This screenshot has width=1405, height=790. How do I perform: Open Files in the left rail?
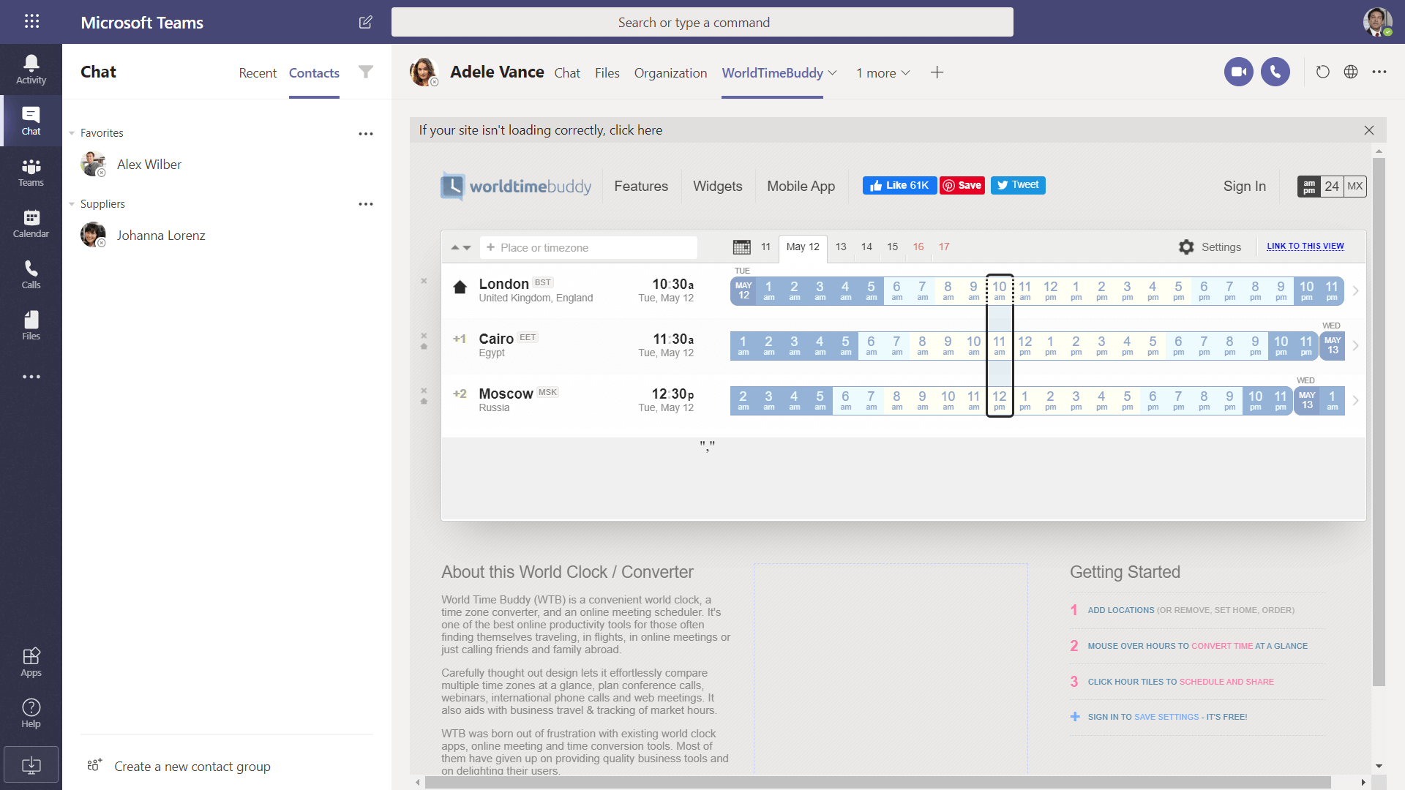tap(31, 326)
